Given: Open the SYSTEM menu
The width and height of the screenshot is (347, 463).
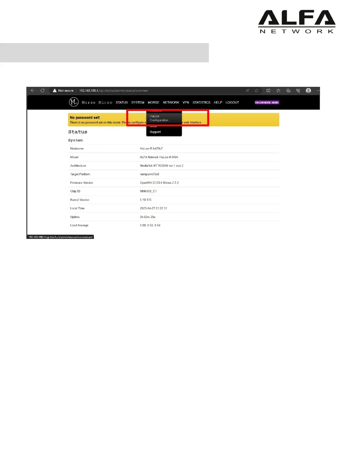Looking at the screenshot, I should coord(138,103).
